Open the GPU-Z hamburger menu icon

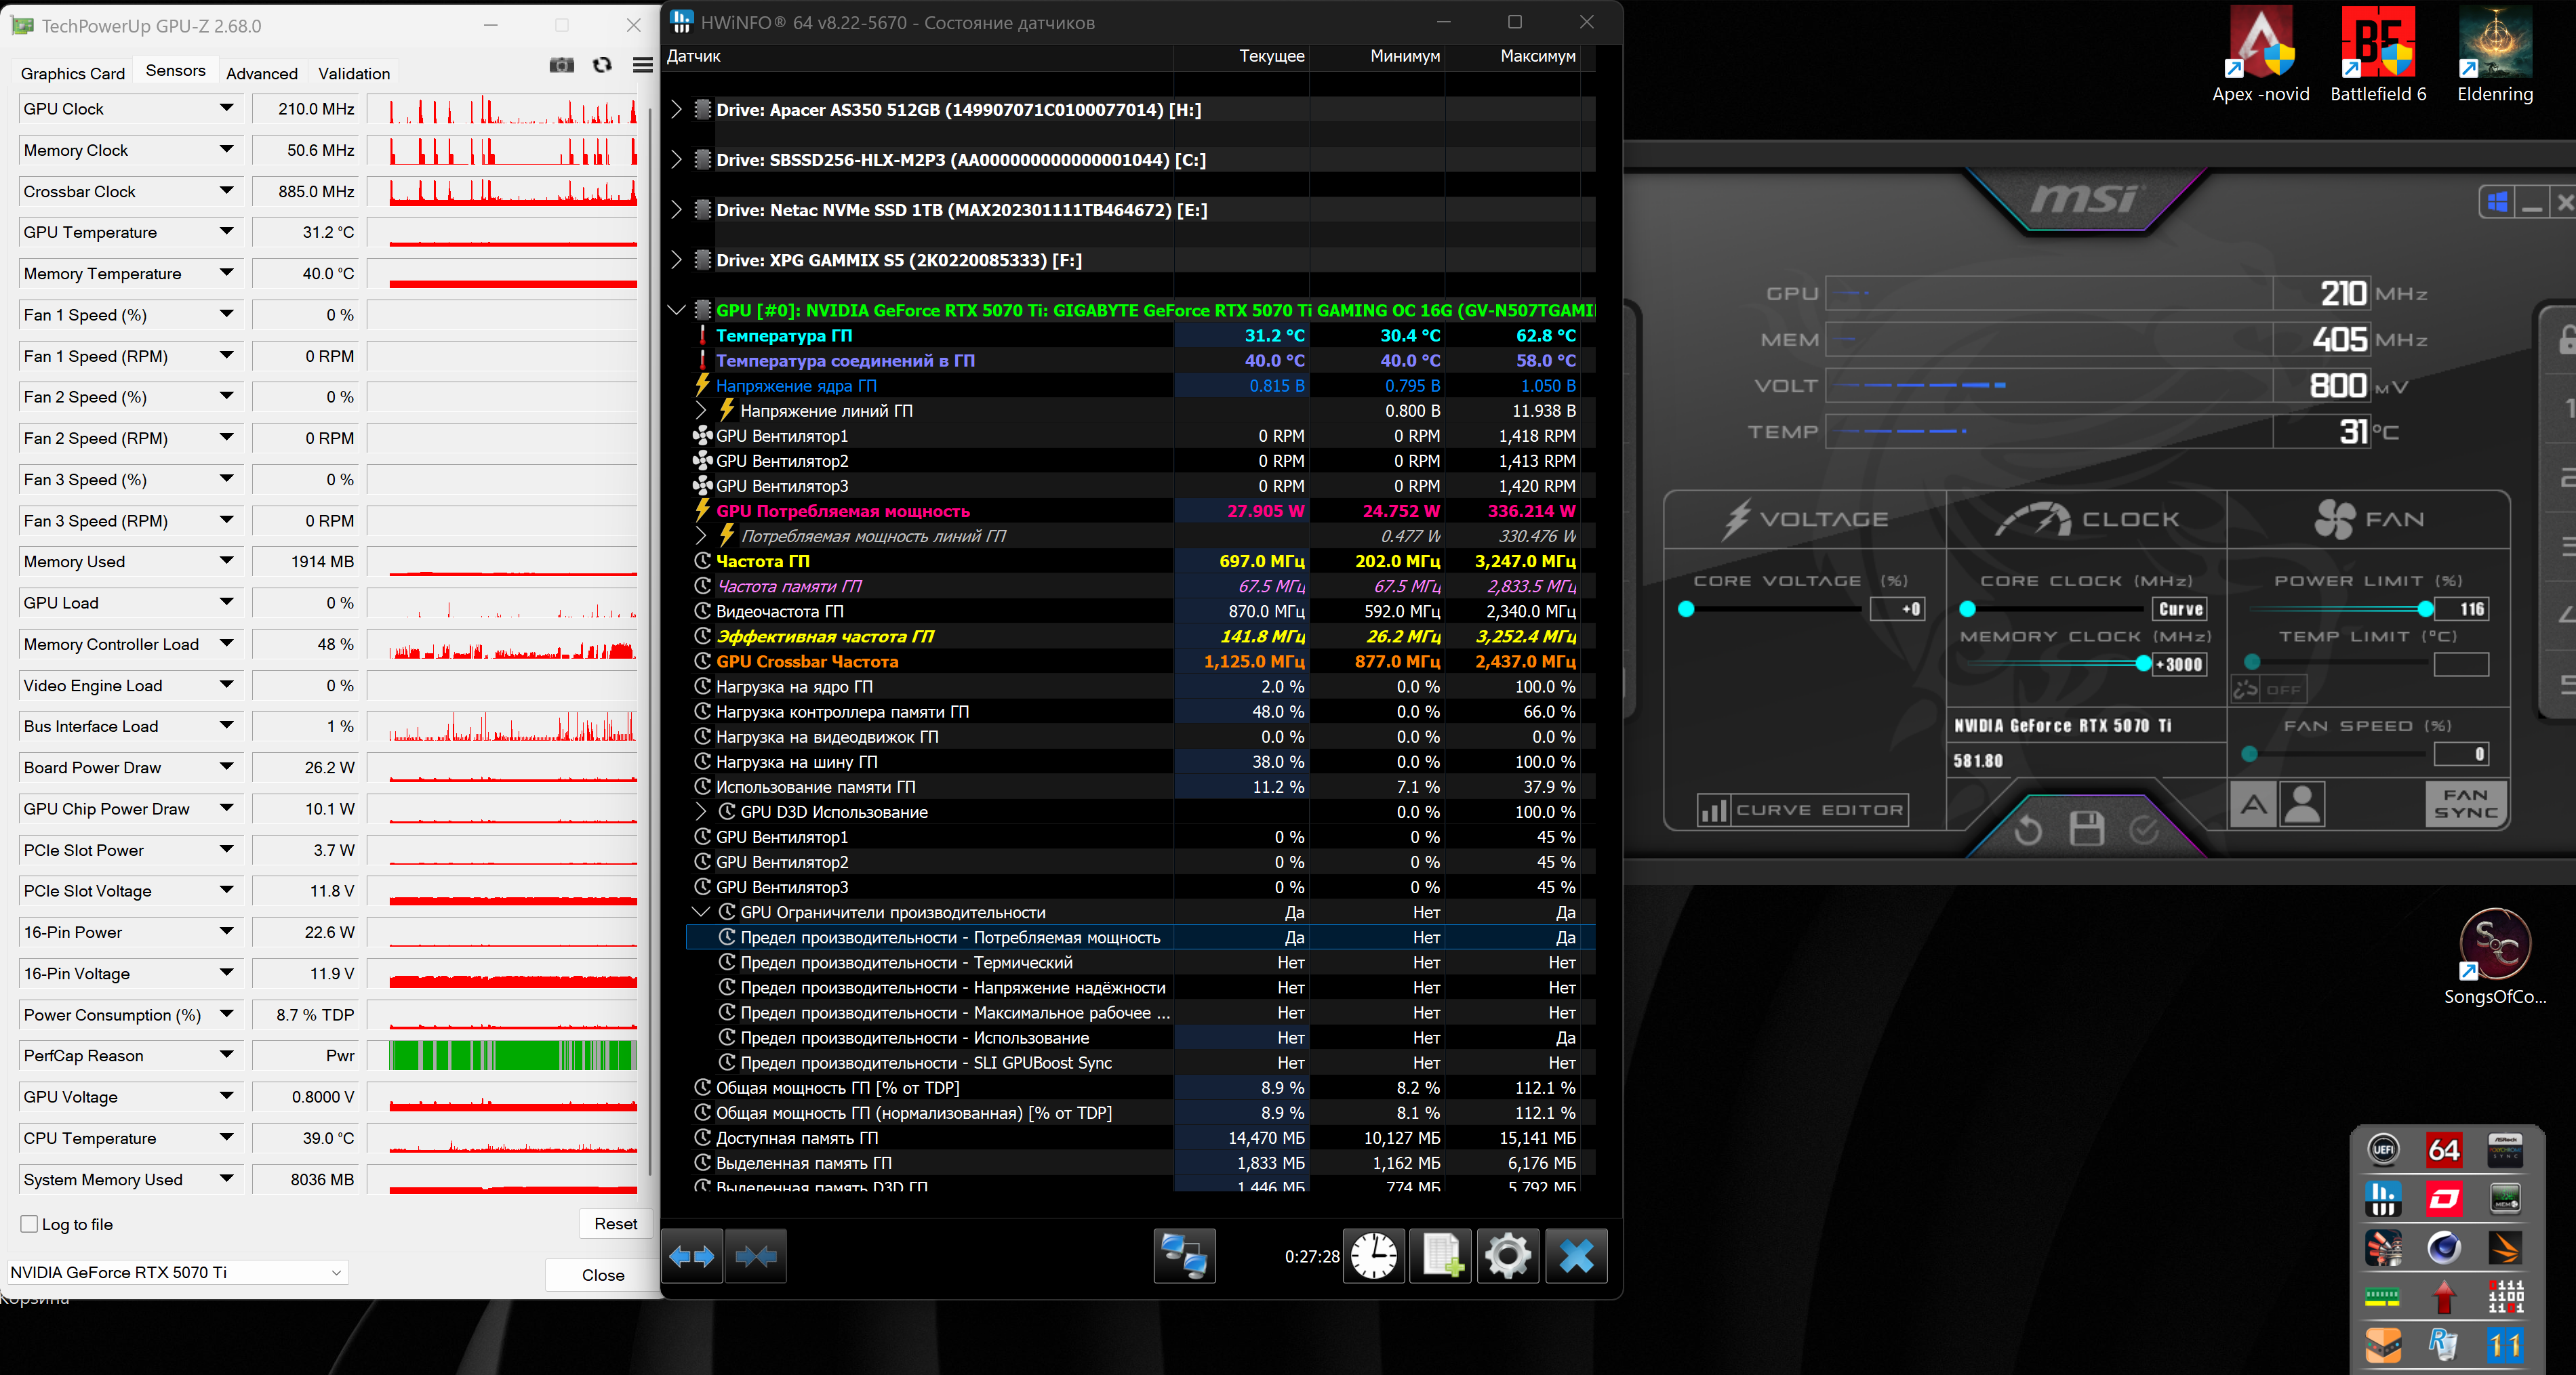click(x=643, y=65)
